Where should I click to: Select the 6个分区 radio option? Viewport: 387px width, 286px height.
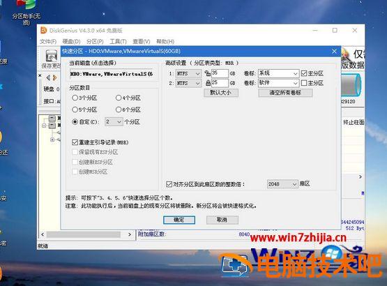119,110
